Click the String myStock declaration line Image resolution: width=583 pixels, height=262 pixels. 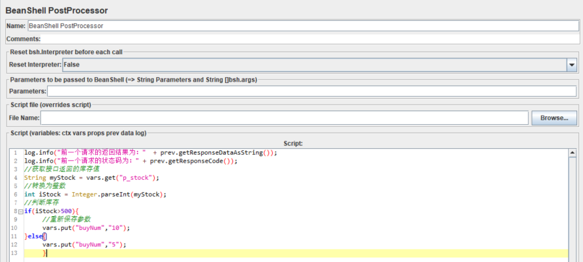pos(91,178)
